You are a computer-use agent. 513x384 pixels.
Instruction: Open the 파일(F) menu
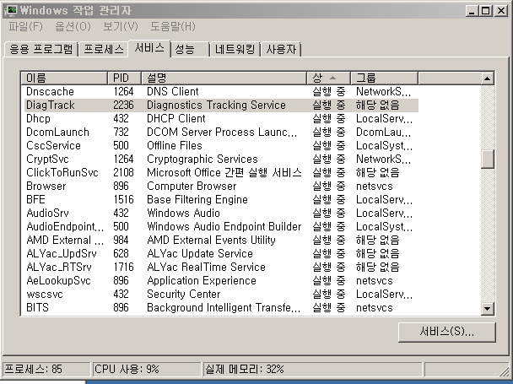coord(25,26)
